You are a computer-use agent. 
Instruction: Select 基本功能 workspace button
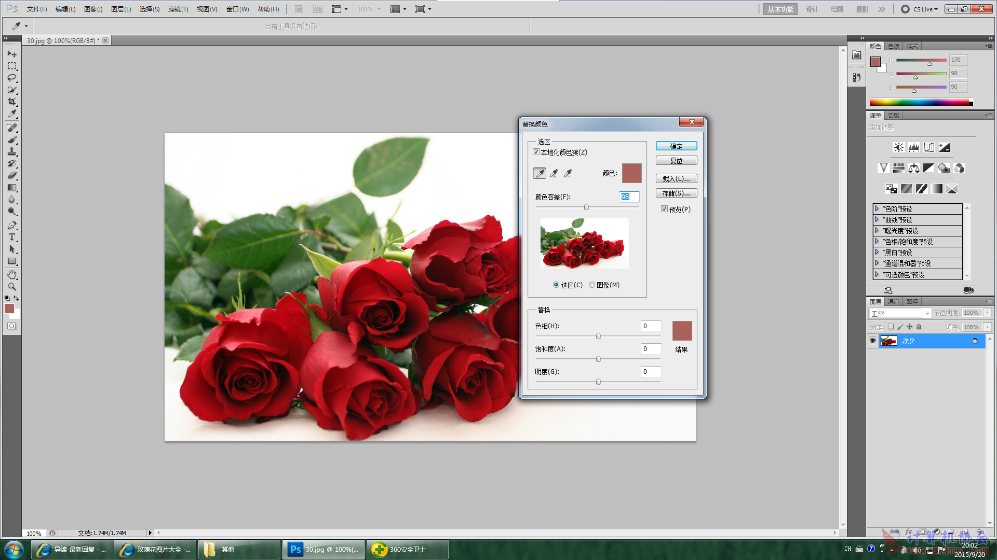click(x=780, y=9)
